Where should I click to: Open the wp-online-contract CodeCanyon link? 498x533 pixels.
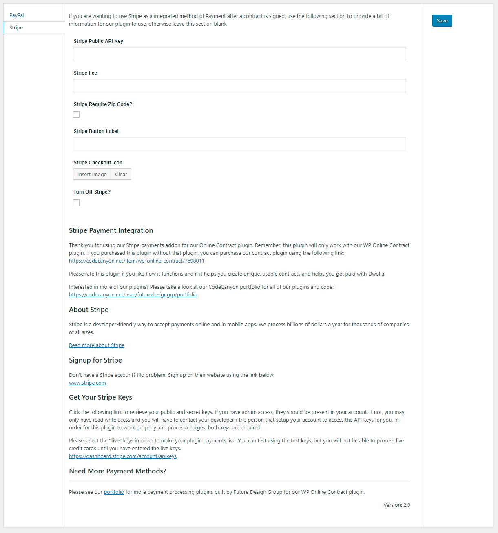(x=137, y=261)
